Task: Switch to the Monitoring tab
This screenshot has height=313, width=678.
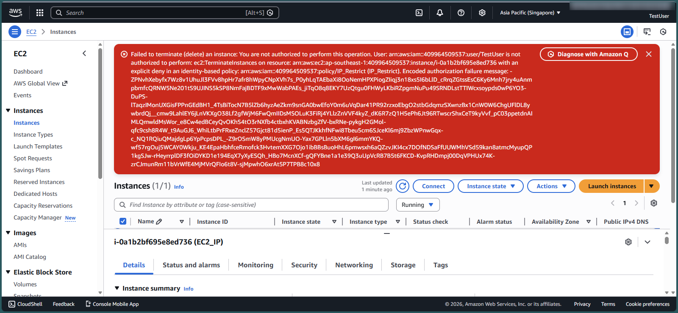Action: [256, 265]
